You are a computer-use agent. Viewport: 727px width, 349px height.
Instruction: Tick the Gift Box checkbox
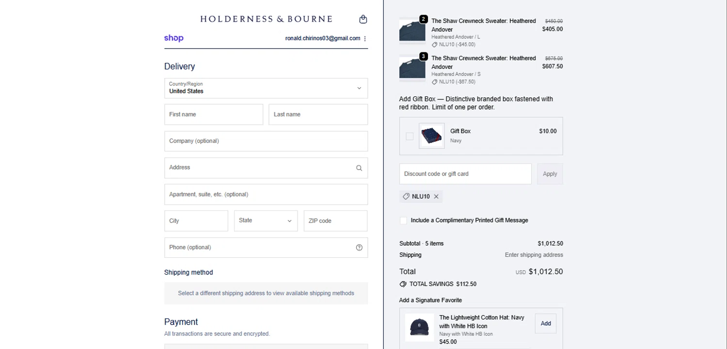[x=410, y=136]
